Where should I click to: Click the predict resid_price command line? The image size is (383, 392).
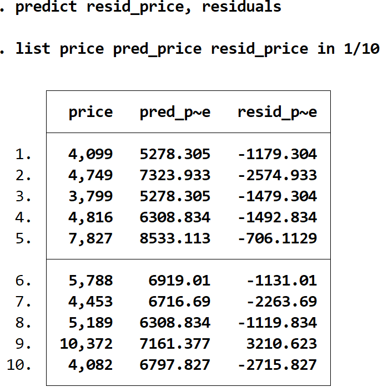click(148, 7)
